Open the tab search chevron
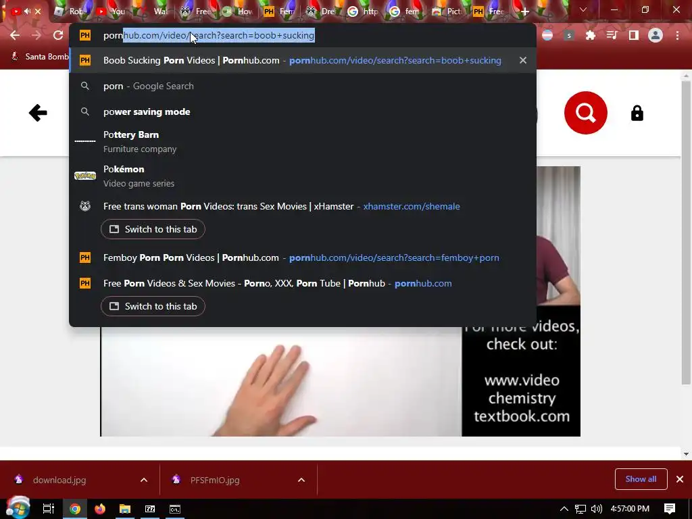692x519 pixels. tap(583, 9)
